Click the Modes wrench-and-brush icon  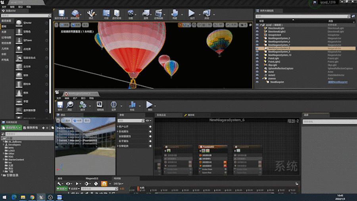91,13
